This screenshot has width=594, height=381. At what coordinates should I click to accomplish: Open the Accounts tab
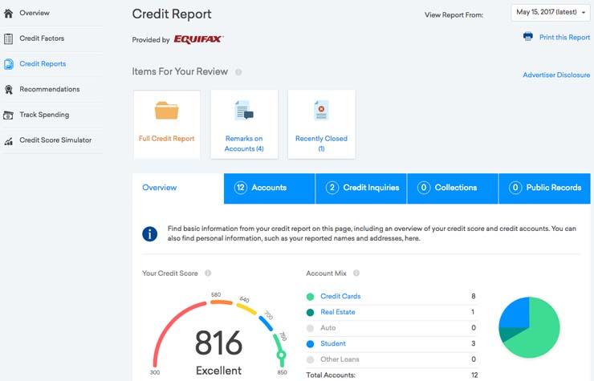(270, 188)
